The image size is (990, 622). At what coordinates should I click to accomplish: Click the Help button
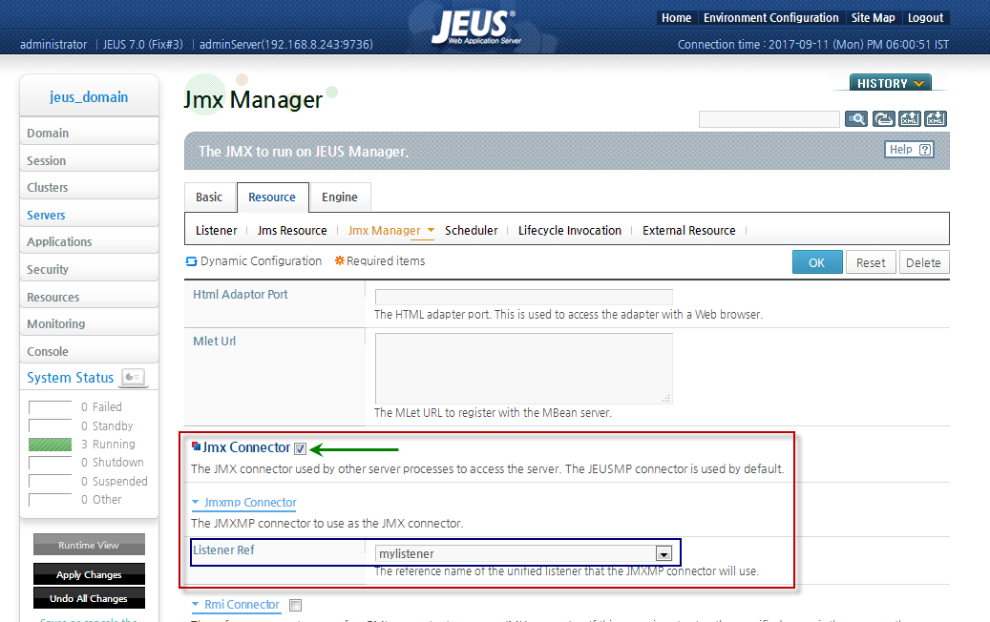pos(909,150)
